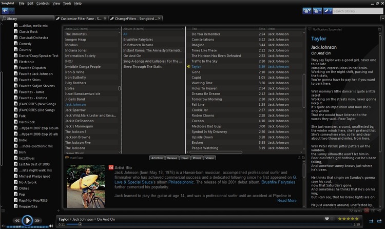
Task: Click the mashTape pane icon
Action: pyautogui.click(x=67, y=158)
